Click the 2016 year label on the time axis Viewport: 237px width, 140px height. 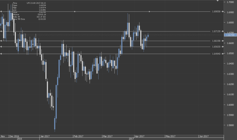(19, 139)
